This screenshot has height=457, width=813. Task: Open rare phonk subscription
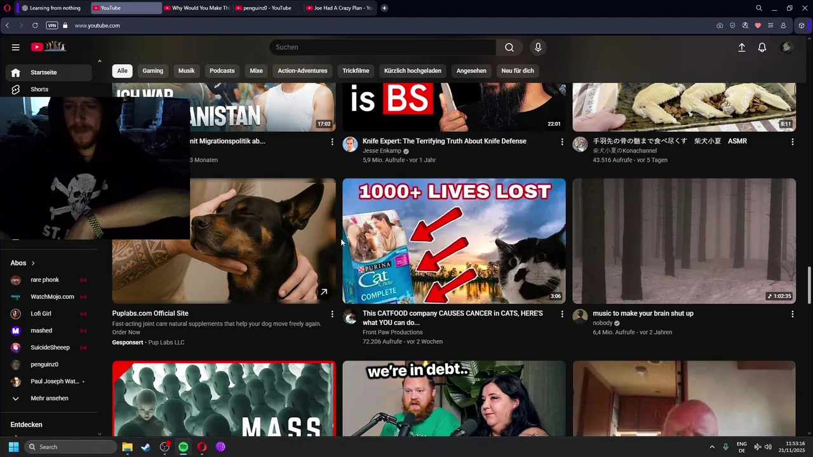(49, 280)
